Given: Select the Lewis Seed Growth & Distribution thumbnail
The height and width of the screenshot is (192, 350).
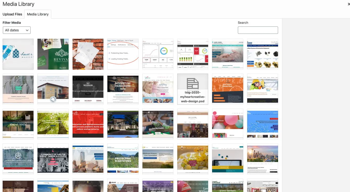Looking at the screenshot, I should click(228, 185).
